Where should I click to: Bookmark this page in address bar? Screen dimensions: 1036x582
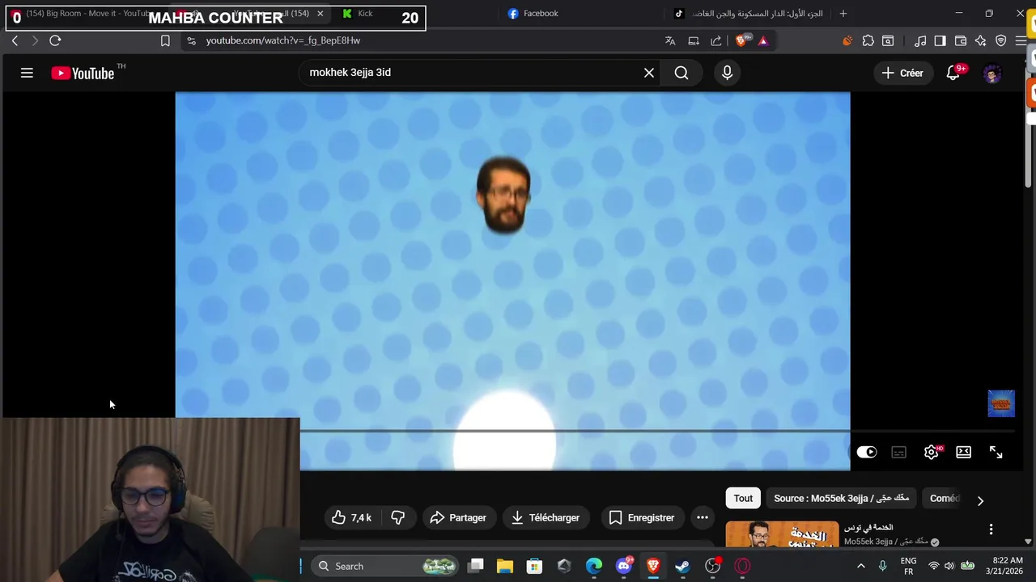tap(165, 40)
